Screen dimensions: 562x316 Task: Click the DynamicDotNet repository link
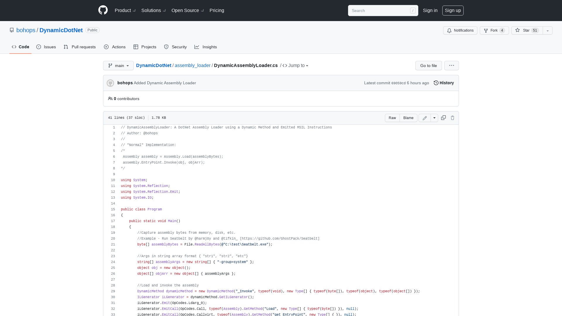tap(61, 30)
